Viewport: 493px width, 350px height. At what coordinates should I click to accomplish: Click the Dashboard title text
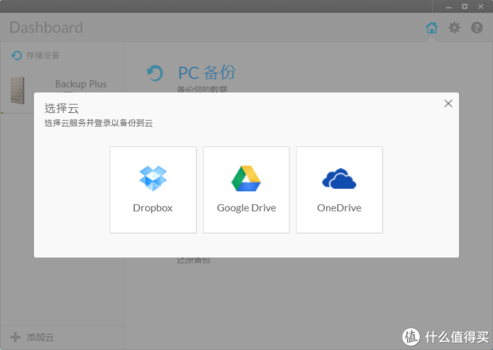(x=46, y=28)
